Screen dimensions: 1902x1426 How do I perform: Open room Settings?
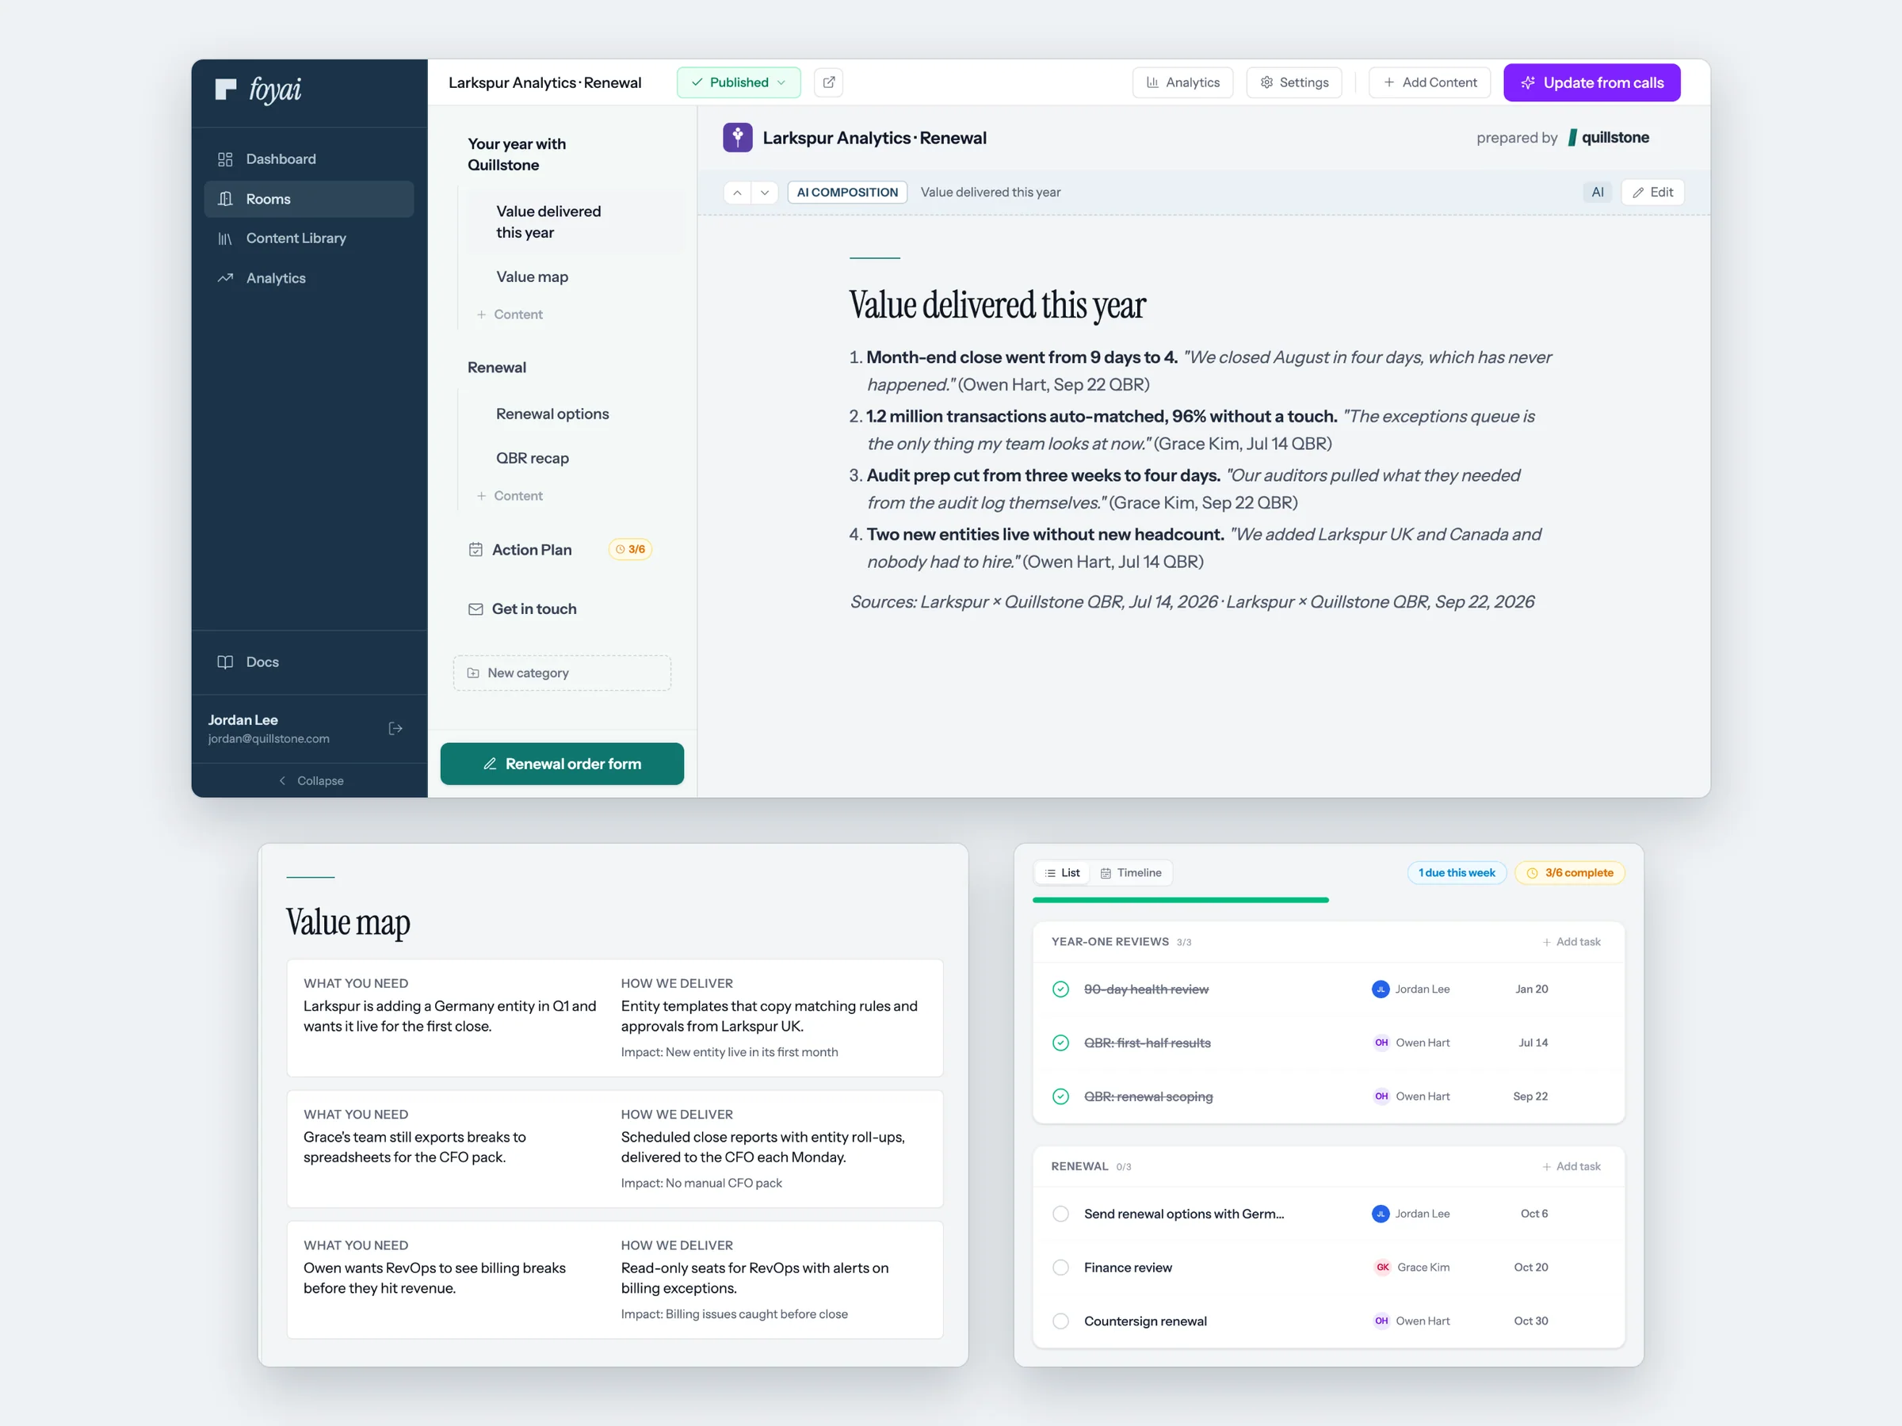pos(1293,82)
